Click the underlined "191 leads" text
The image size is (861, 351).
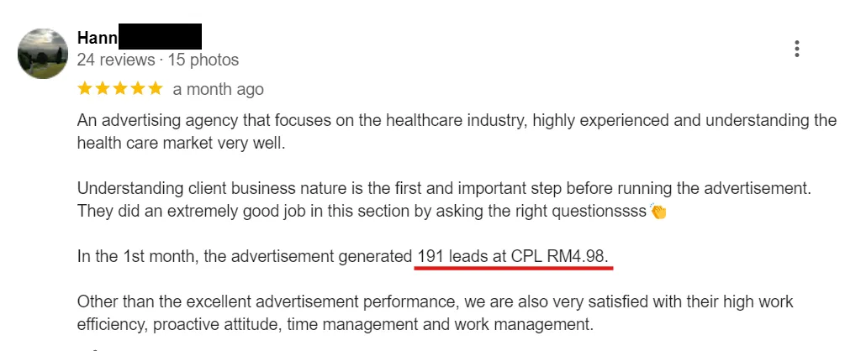coord(459,256)
